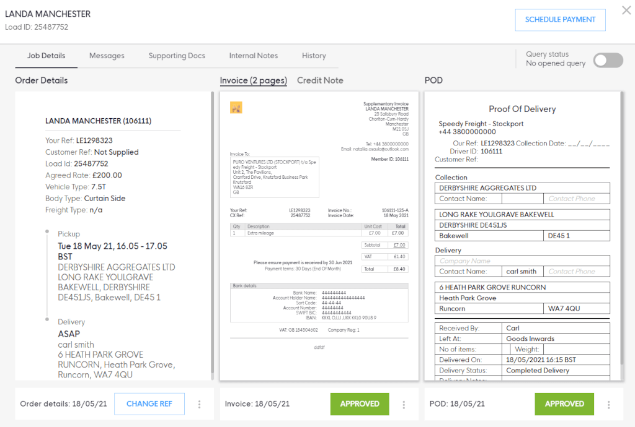This screenshot has height=427, width=635.
Task: Click the Change Ref button
Action: (149, 403)
